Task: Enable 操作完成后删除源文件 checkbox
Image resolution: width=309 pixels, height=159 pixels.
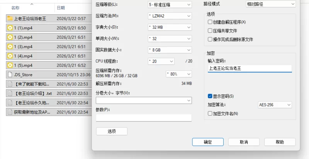Action: (210, 39)
